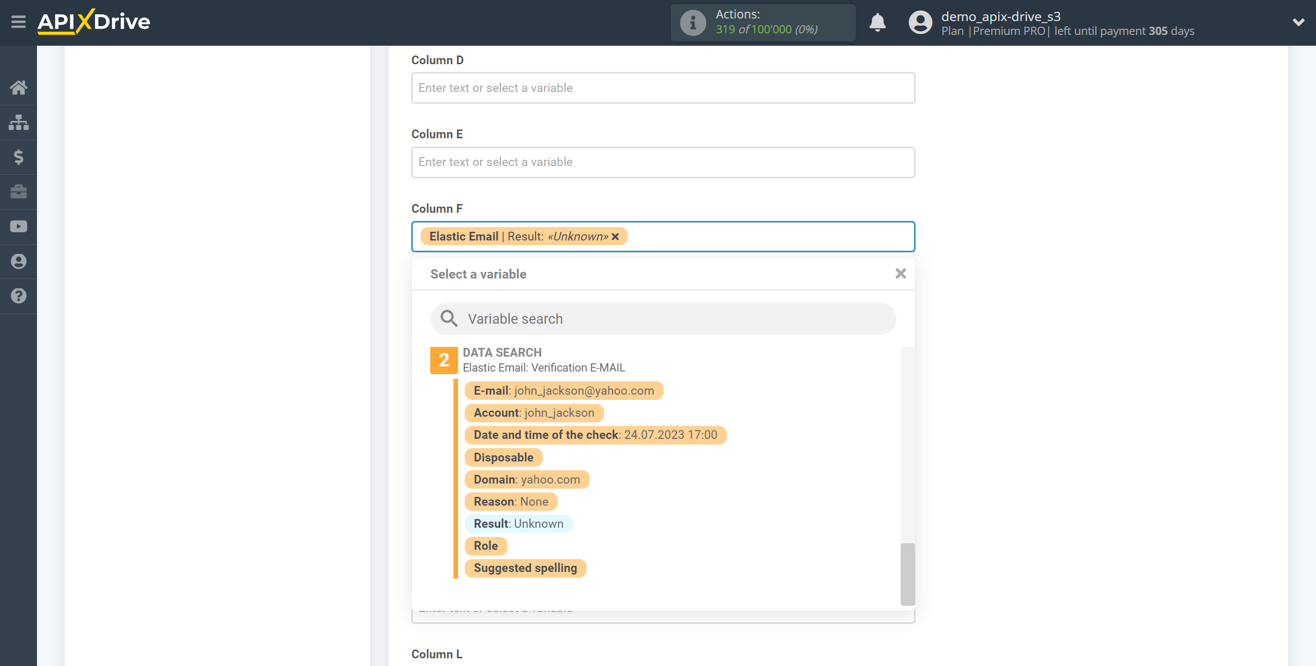Click the Variable search field
The height and width of the screenshot is (666, 1316).
tap(663, 319)
